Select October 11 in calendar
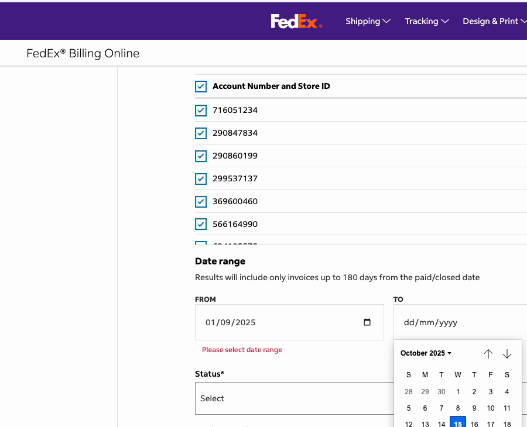Viewport: 527px width, 427px height. 507,408
